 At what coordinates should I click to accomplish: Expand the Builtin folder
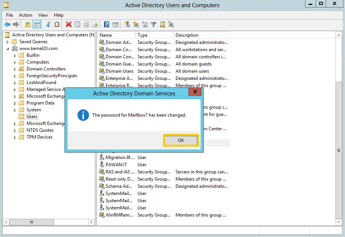click(x=15, y=56)
